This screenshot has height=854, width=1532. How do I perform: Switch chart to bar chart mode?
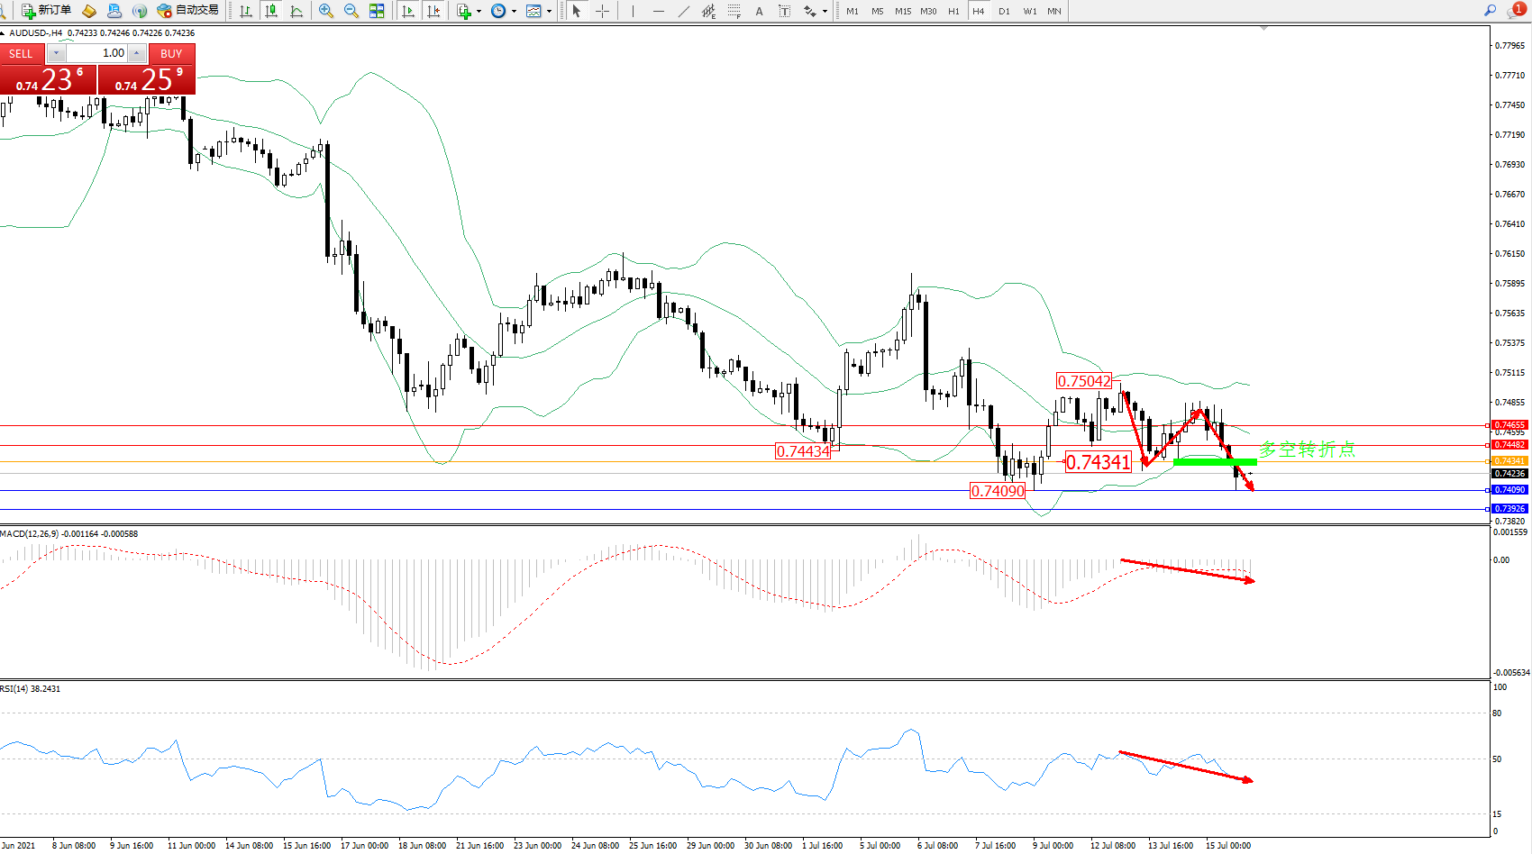point(246,11)
